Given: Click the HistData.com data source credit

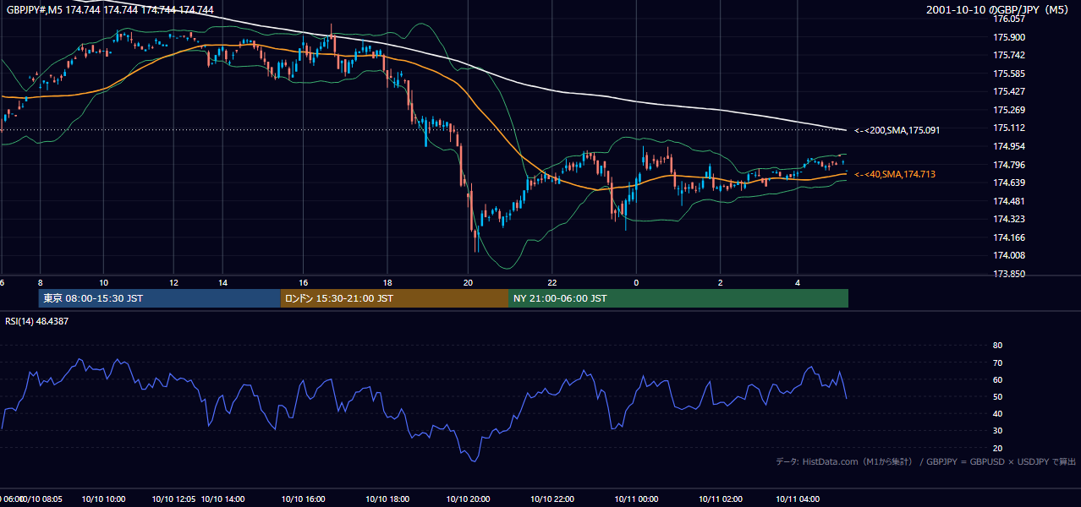Looking at the screenshot, I should 925,461.
